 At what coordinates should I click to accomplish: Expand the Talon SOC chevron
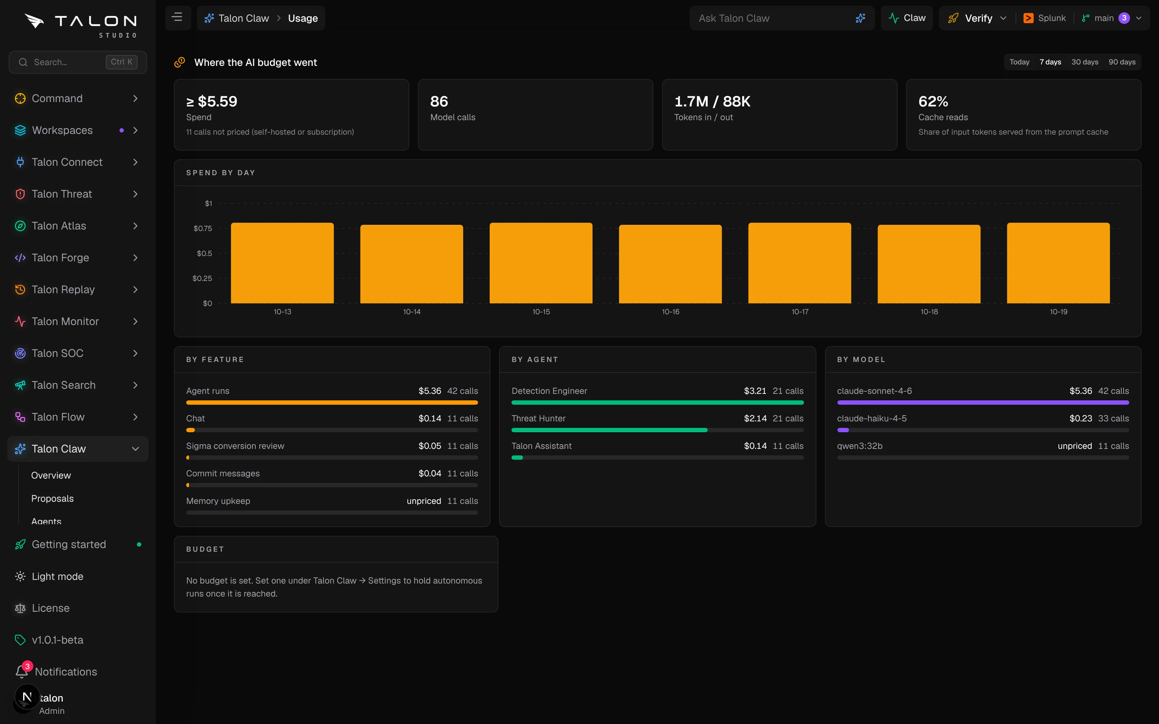point(135,353)
